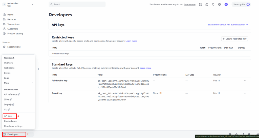Screen dimensions: 259x138
Task: Expand the test sandbox account switcher
Action: coord(32,5)
